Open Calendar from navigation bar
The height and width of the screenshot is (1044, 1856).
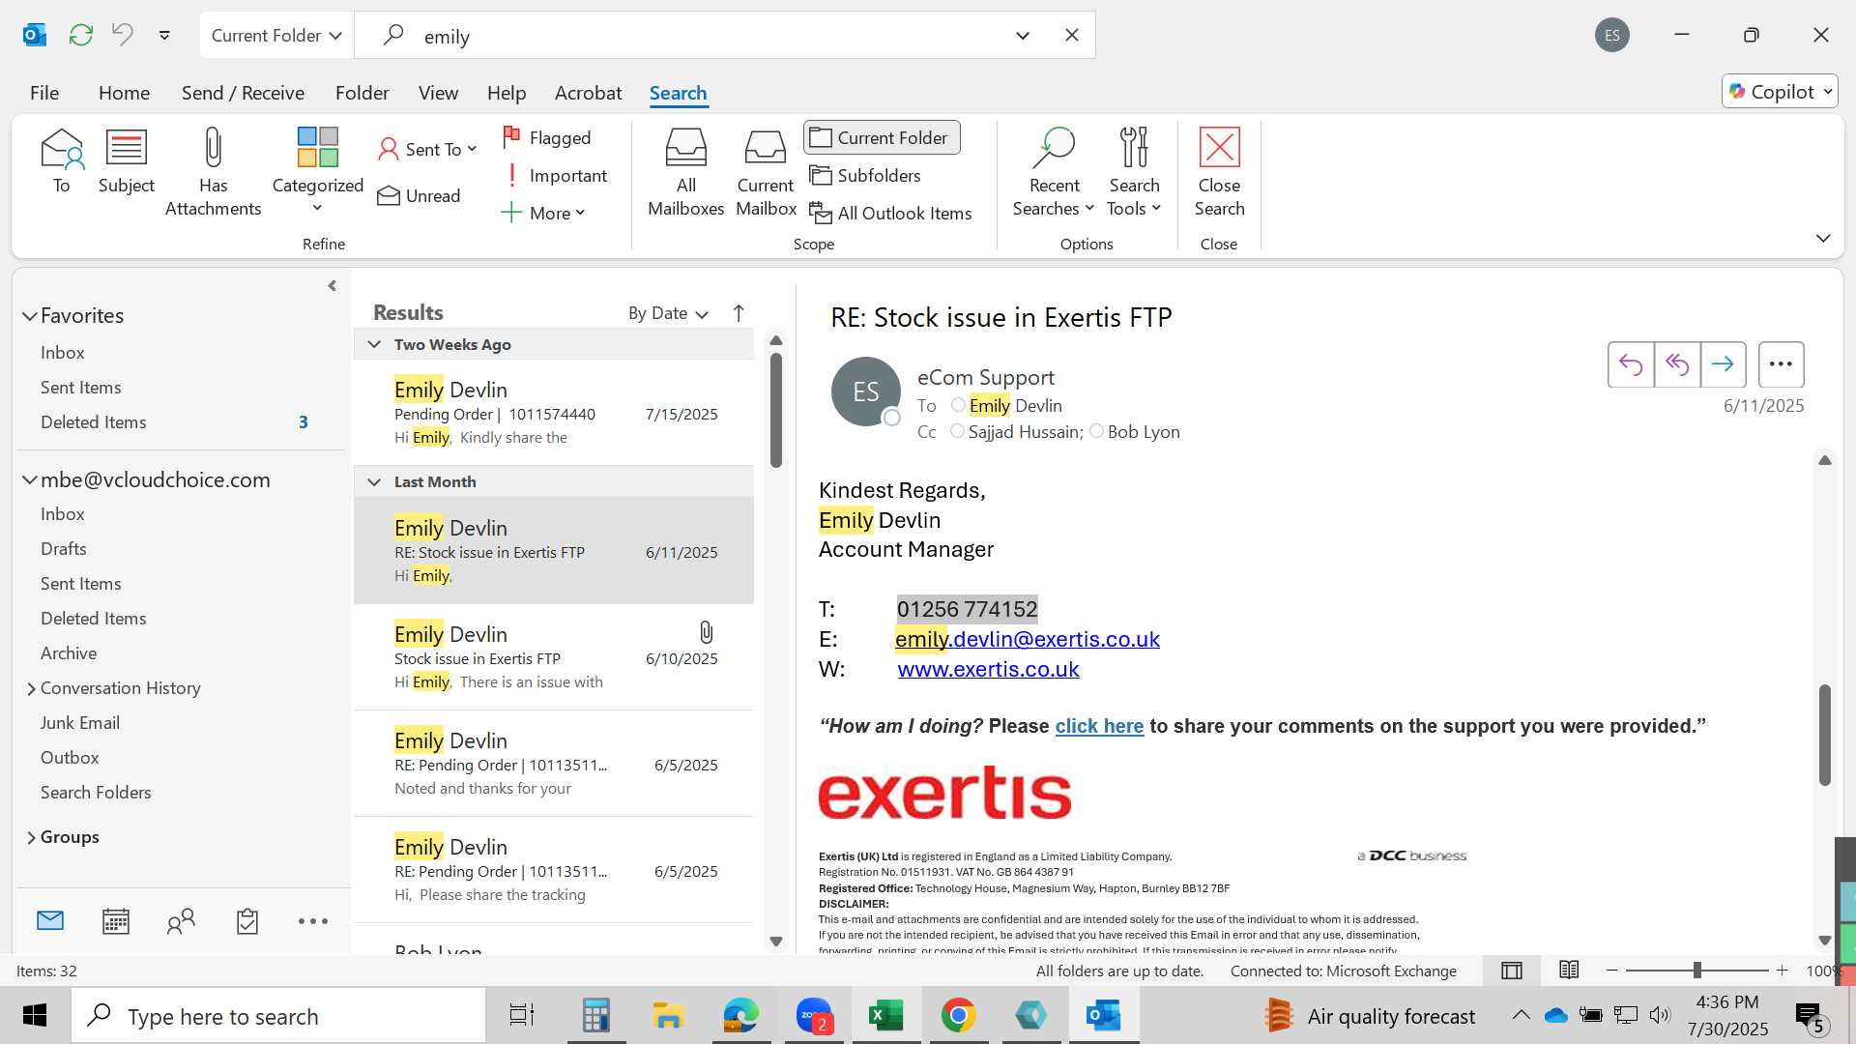(116, 921)
